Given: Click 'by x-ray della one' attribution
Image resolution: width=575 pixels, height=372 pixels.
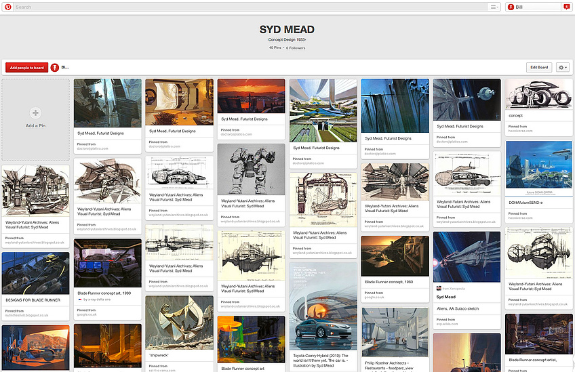Looking at the screenshot, I should coord(97,299).
